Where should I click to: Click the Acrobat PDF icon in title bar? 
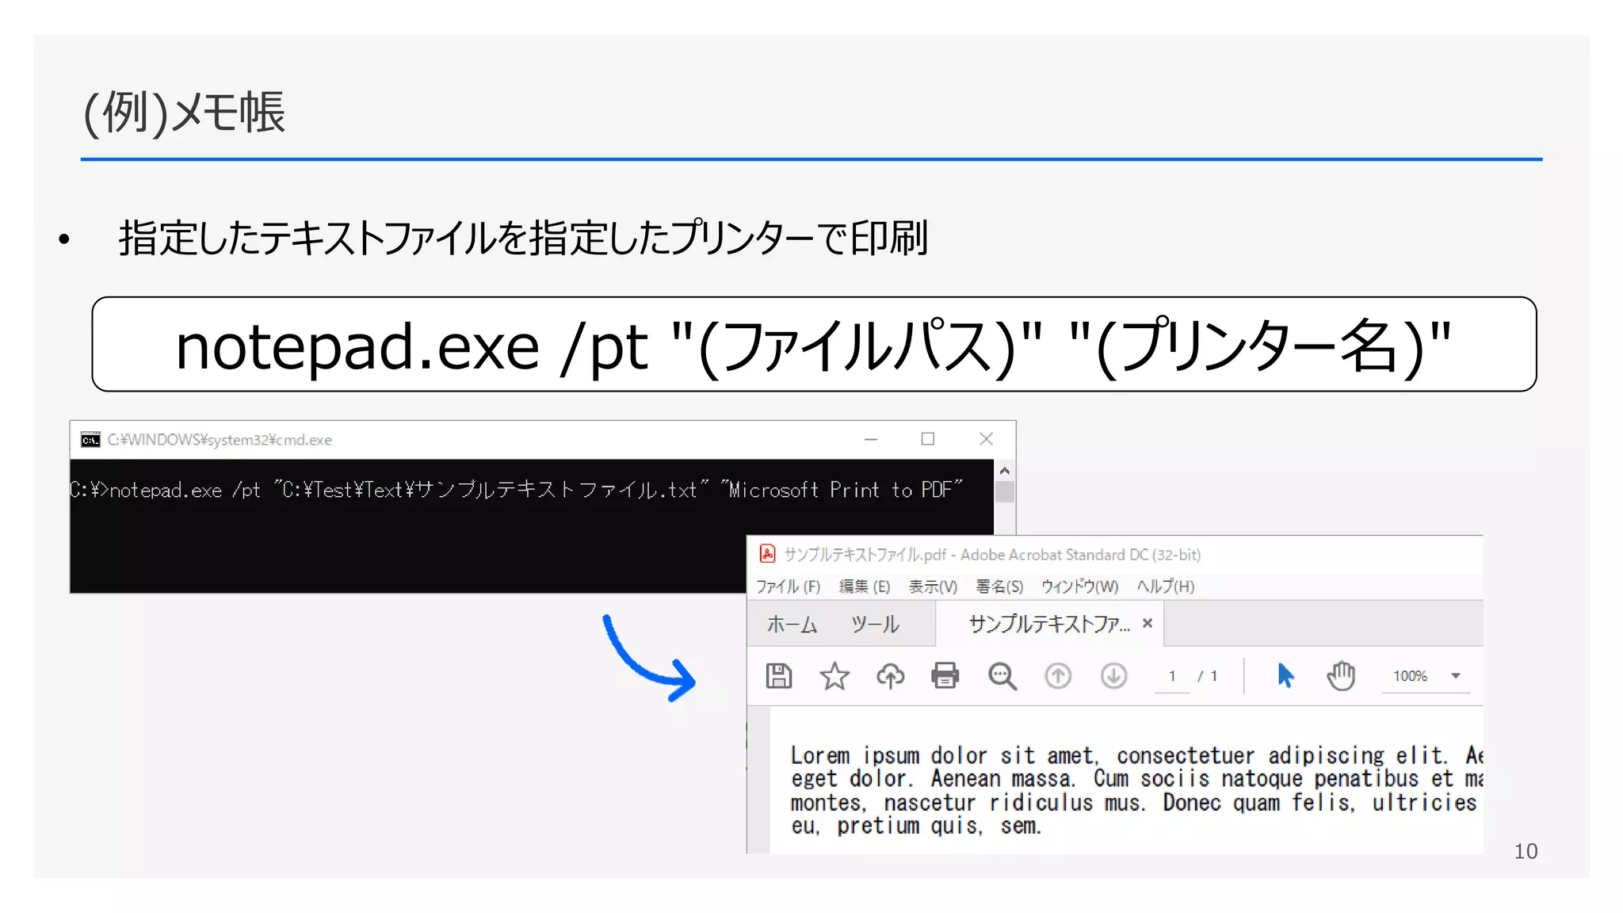[767, 554]
